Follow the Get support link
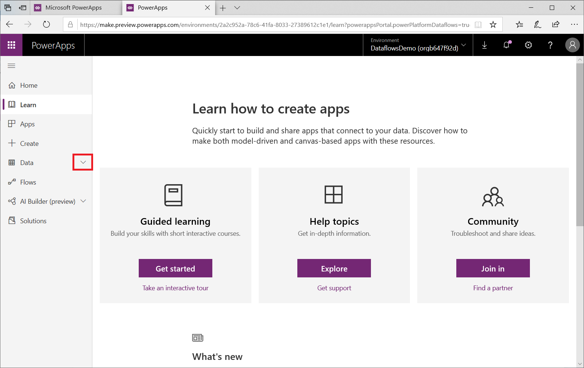 coord(334,288)
